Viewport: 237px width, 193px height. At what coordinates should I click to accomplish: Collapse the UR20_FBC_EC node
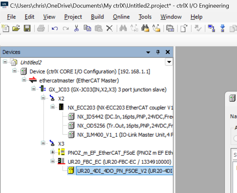(x=53, y=161)
